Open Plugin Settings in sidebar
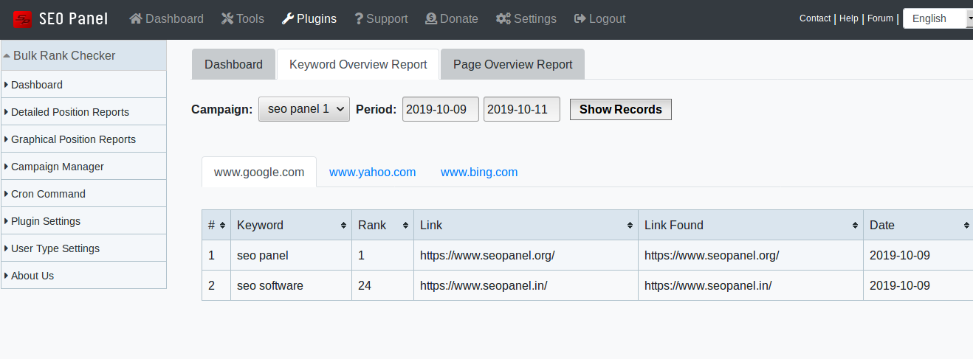This screenshot has width=973, height=359. 83,221
